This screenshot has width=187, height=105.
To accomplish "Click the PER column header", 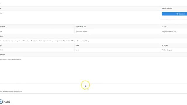I will click(77, 45).
